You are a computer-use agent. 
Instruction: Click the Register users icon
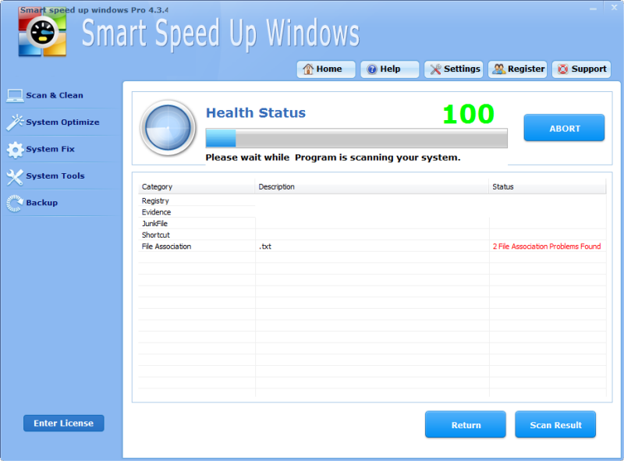pyautogui.click(x=497, y=69)
